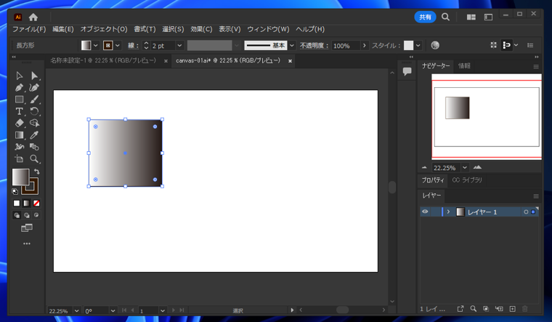552x322 pixels.
Task: Open Navigator zoom 22.25% dropdown
Action: tap(465, 168)
